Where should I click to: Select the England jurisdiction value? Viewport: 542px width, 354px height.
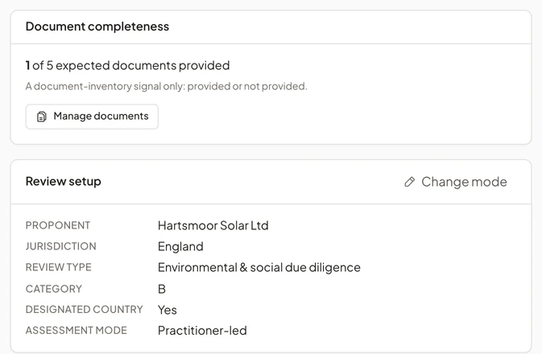[180, 247]
